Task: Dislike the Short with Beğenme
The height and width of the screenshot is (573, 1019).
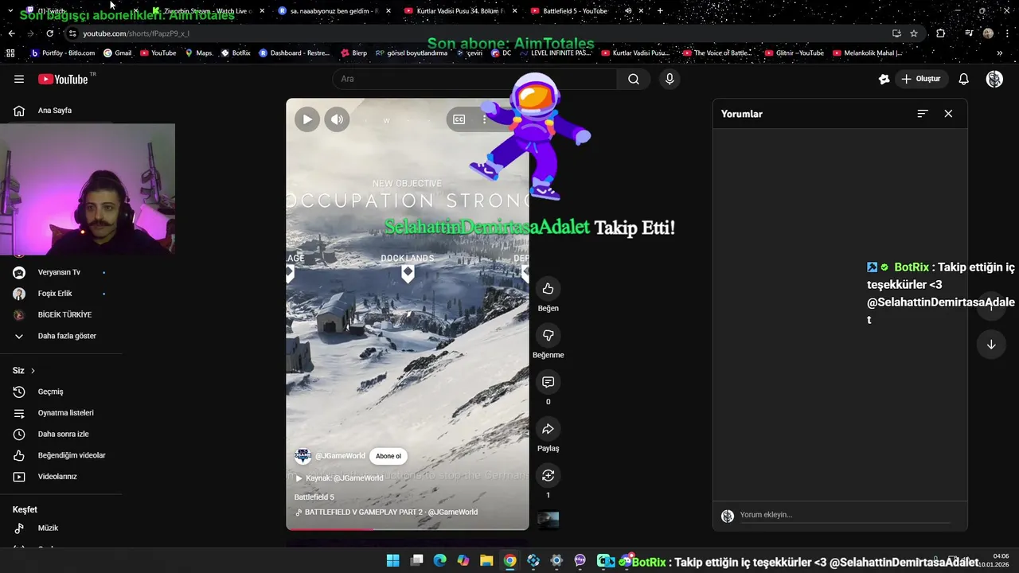Action: click(548, 335)
